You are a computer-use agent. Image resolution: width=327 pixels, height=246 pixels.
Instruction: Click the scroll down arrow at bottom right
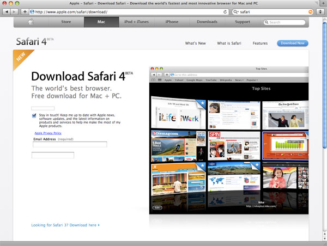[x=325, y=239]
